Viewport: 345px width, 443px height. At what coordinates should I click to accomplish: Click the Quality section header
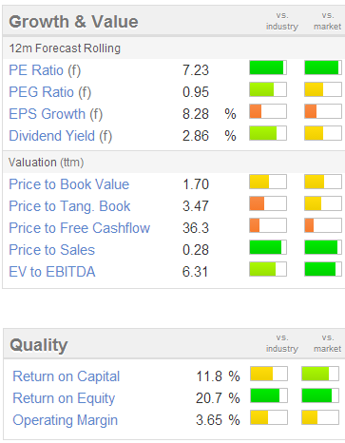39,345
